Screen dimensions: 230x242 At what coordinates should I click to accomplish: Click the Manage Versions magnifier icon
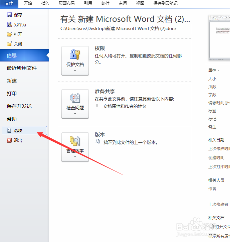[x=75, y=141]
